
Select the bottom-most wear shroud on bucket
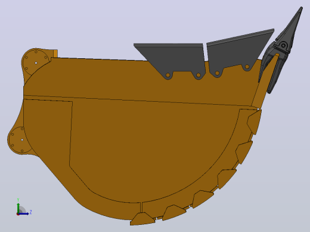click(142, 219)
